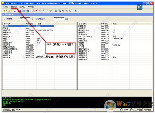Select the 堆栈保留区大小 row
The image size is (155, 113).
click(104, 49)
